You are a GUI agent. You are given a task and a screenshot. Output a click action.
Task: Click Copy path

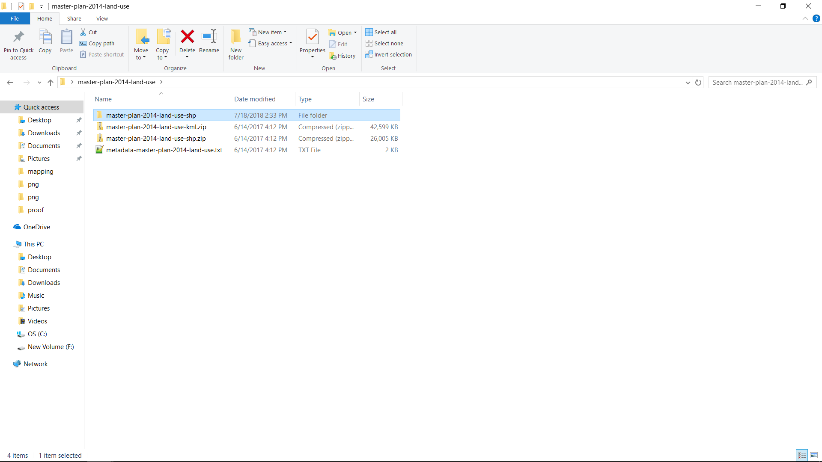97,43
